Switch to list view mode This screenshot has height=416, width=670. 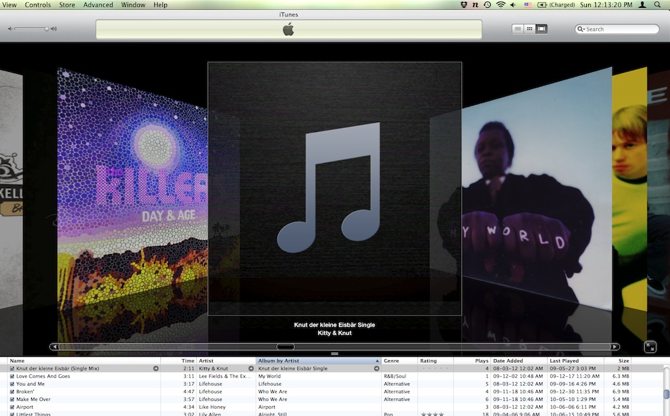point(518,29)
